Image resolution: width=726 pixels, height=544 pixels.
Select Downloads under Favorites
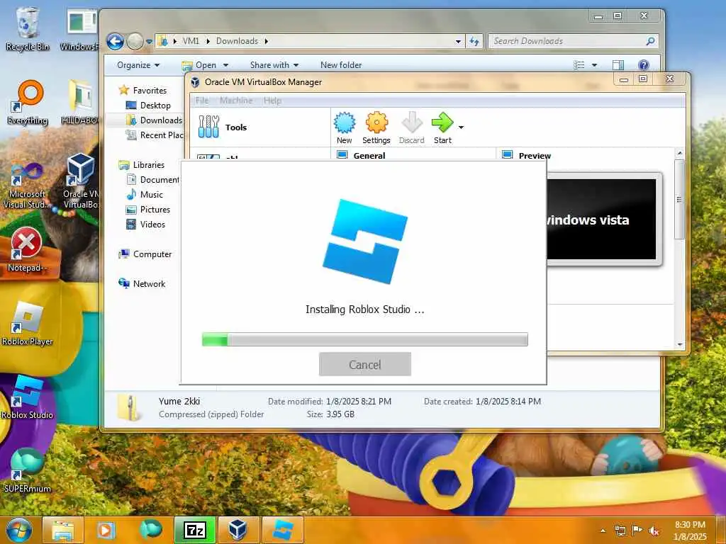point(154,120)
